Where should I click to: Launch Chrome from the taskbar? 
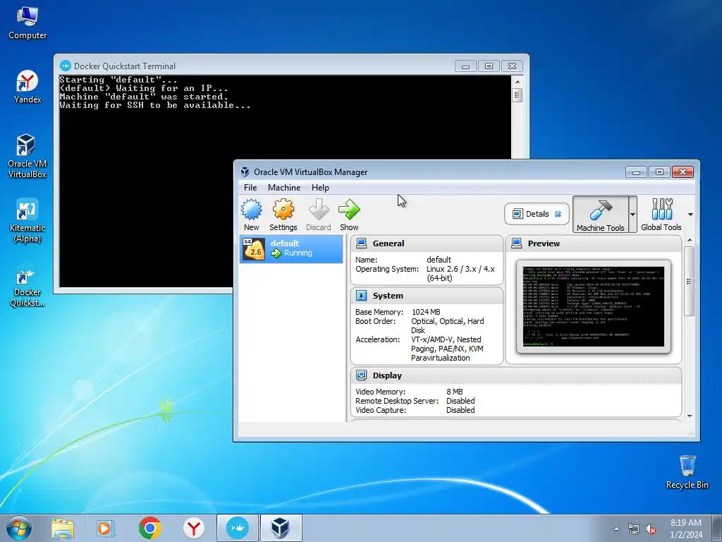[x=149, y=528]
